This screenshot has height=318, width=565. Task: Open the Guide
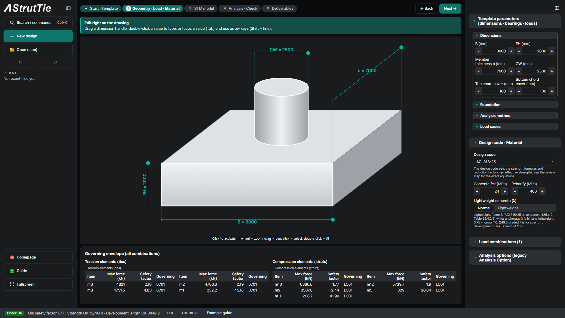[x=38, y=271]
